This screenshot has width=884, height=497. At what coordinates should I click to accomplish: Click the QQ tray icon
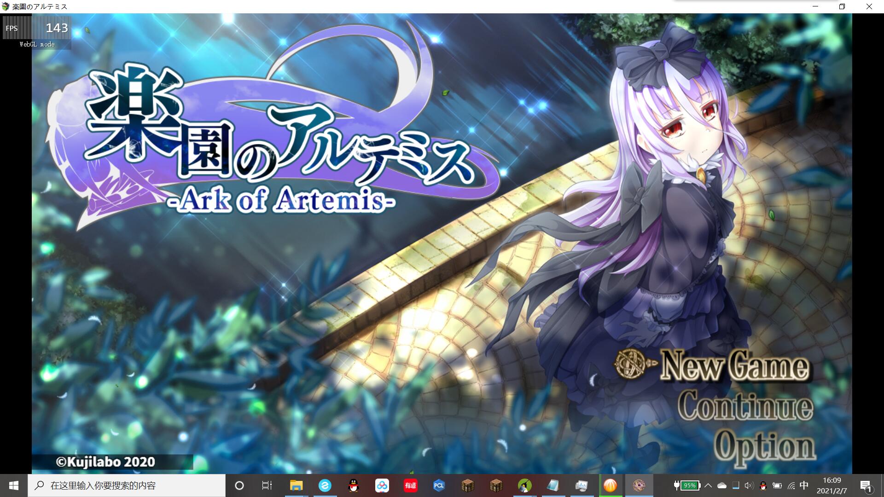click(x=763, y=485)
